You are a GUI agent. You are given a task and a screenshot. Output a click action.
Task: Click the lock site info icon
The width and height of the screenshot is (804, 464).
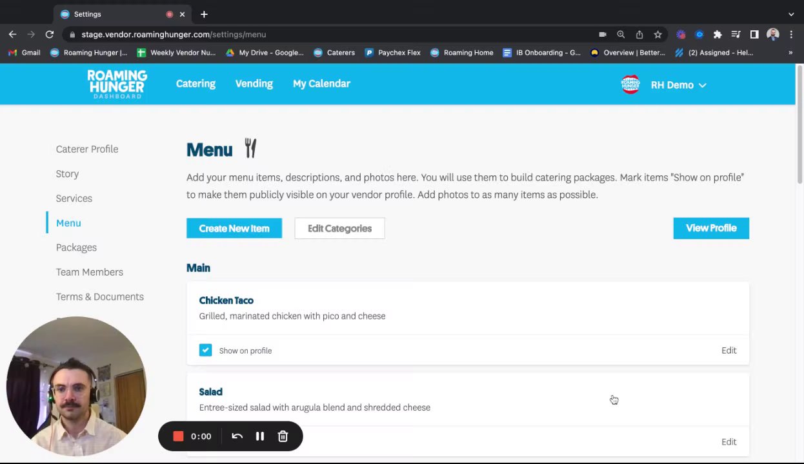tap(72, 34)
